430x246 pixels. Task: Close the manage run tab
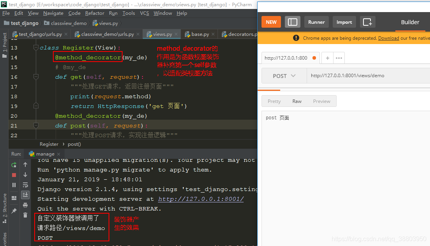tap(58, 154)
